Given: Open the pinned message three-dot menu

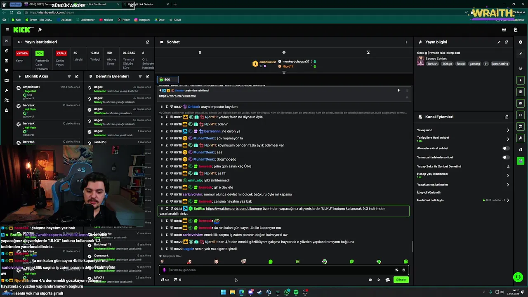Looking at the screenshot, I should coord(407,90).
